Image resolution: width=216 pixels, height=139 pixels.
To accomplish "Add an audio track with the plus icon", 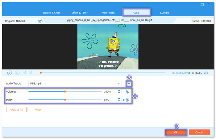I will [x=129, y=83].
